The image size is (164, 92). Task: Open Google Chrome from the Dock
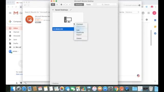(116, 89)
